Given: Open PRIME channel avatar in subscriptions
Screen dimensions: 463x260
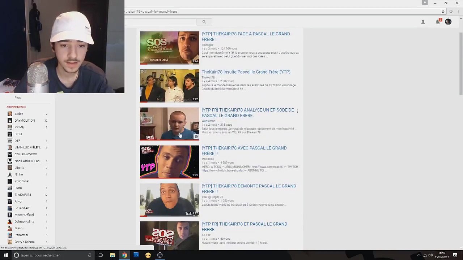Looking at the screenshot, I should (10, 127).
